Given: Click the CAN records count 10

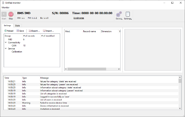Looking at the screenshot, I should [x=24, y=45].
